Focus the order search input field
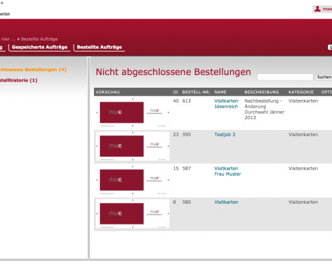The width and height of the screenshot is (332, 268). click(x=285, y=76)
